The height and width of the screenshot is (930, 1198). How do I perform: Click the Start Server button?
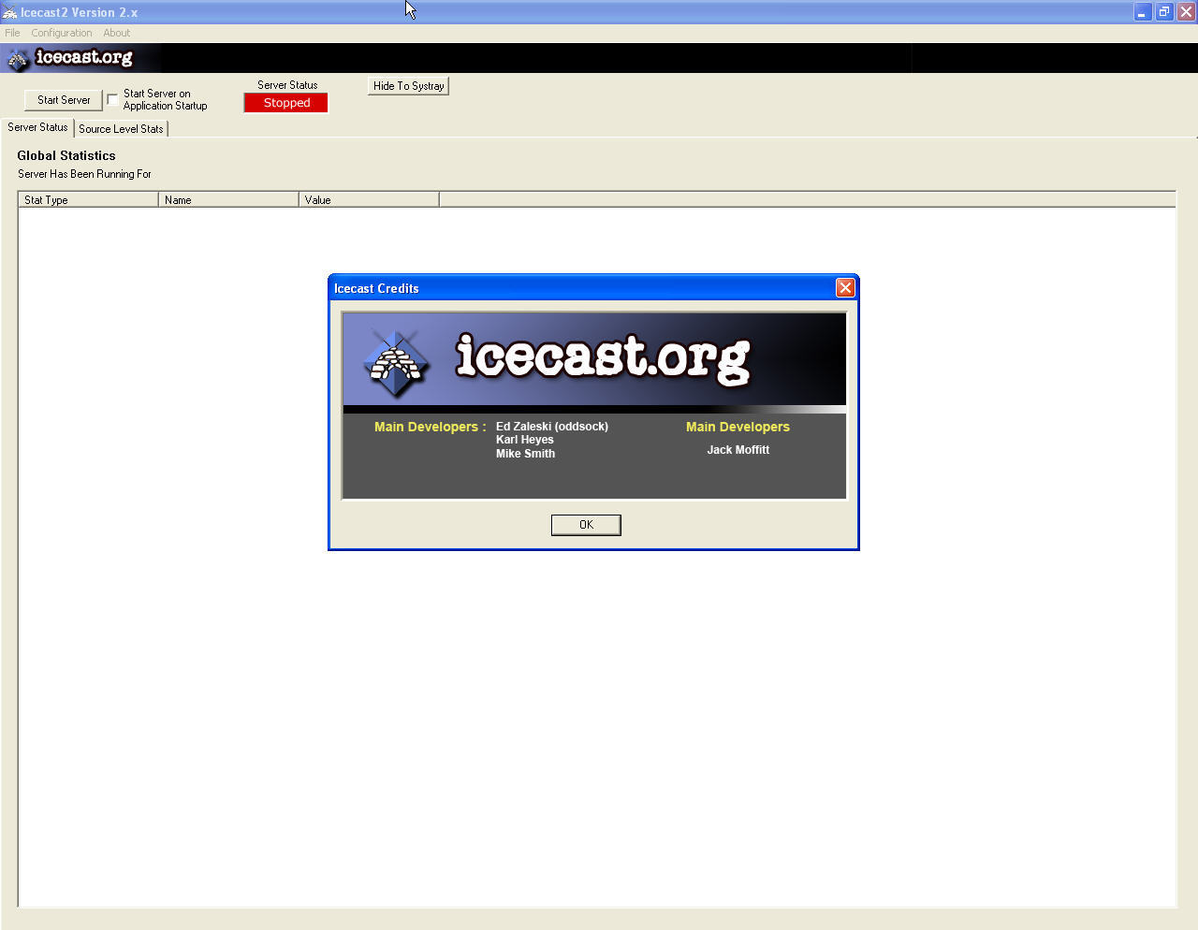[64, 100]
